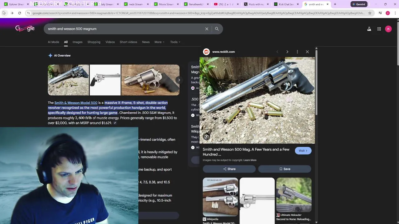Open the Search Labs flask icon
This screenshot has width=399, height=224.
369,29
